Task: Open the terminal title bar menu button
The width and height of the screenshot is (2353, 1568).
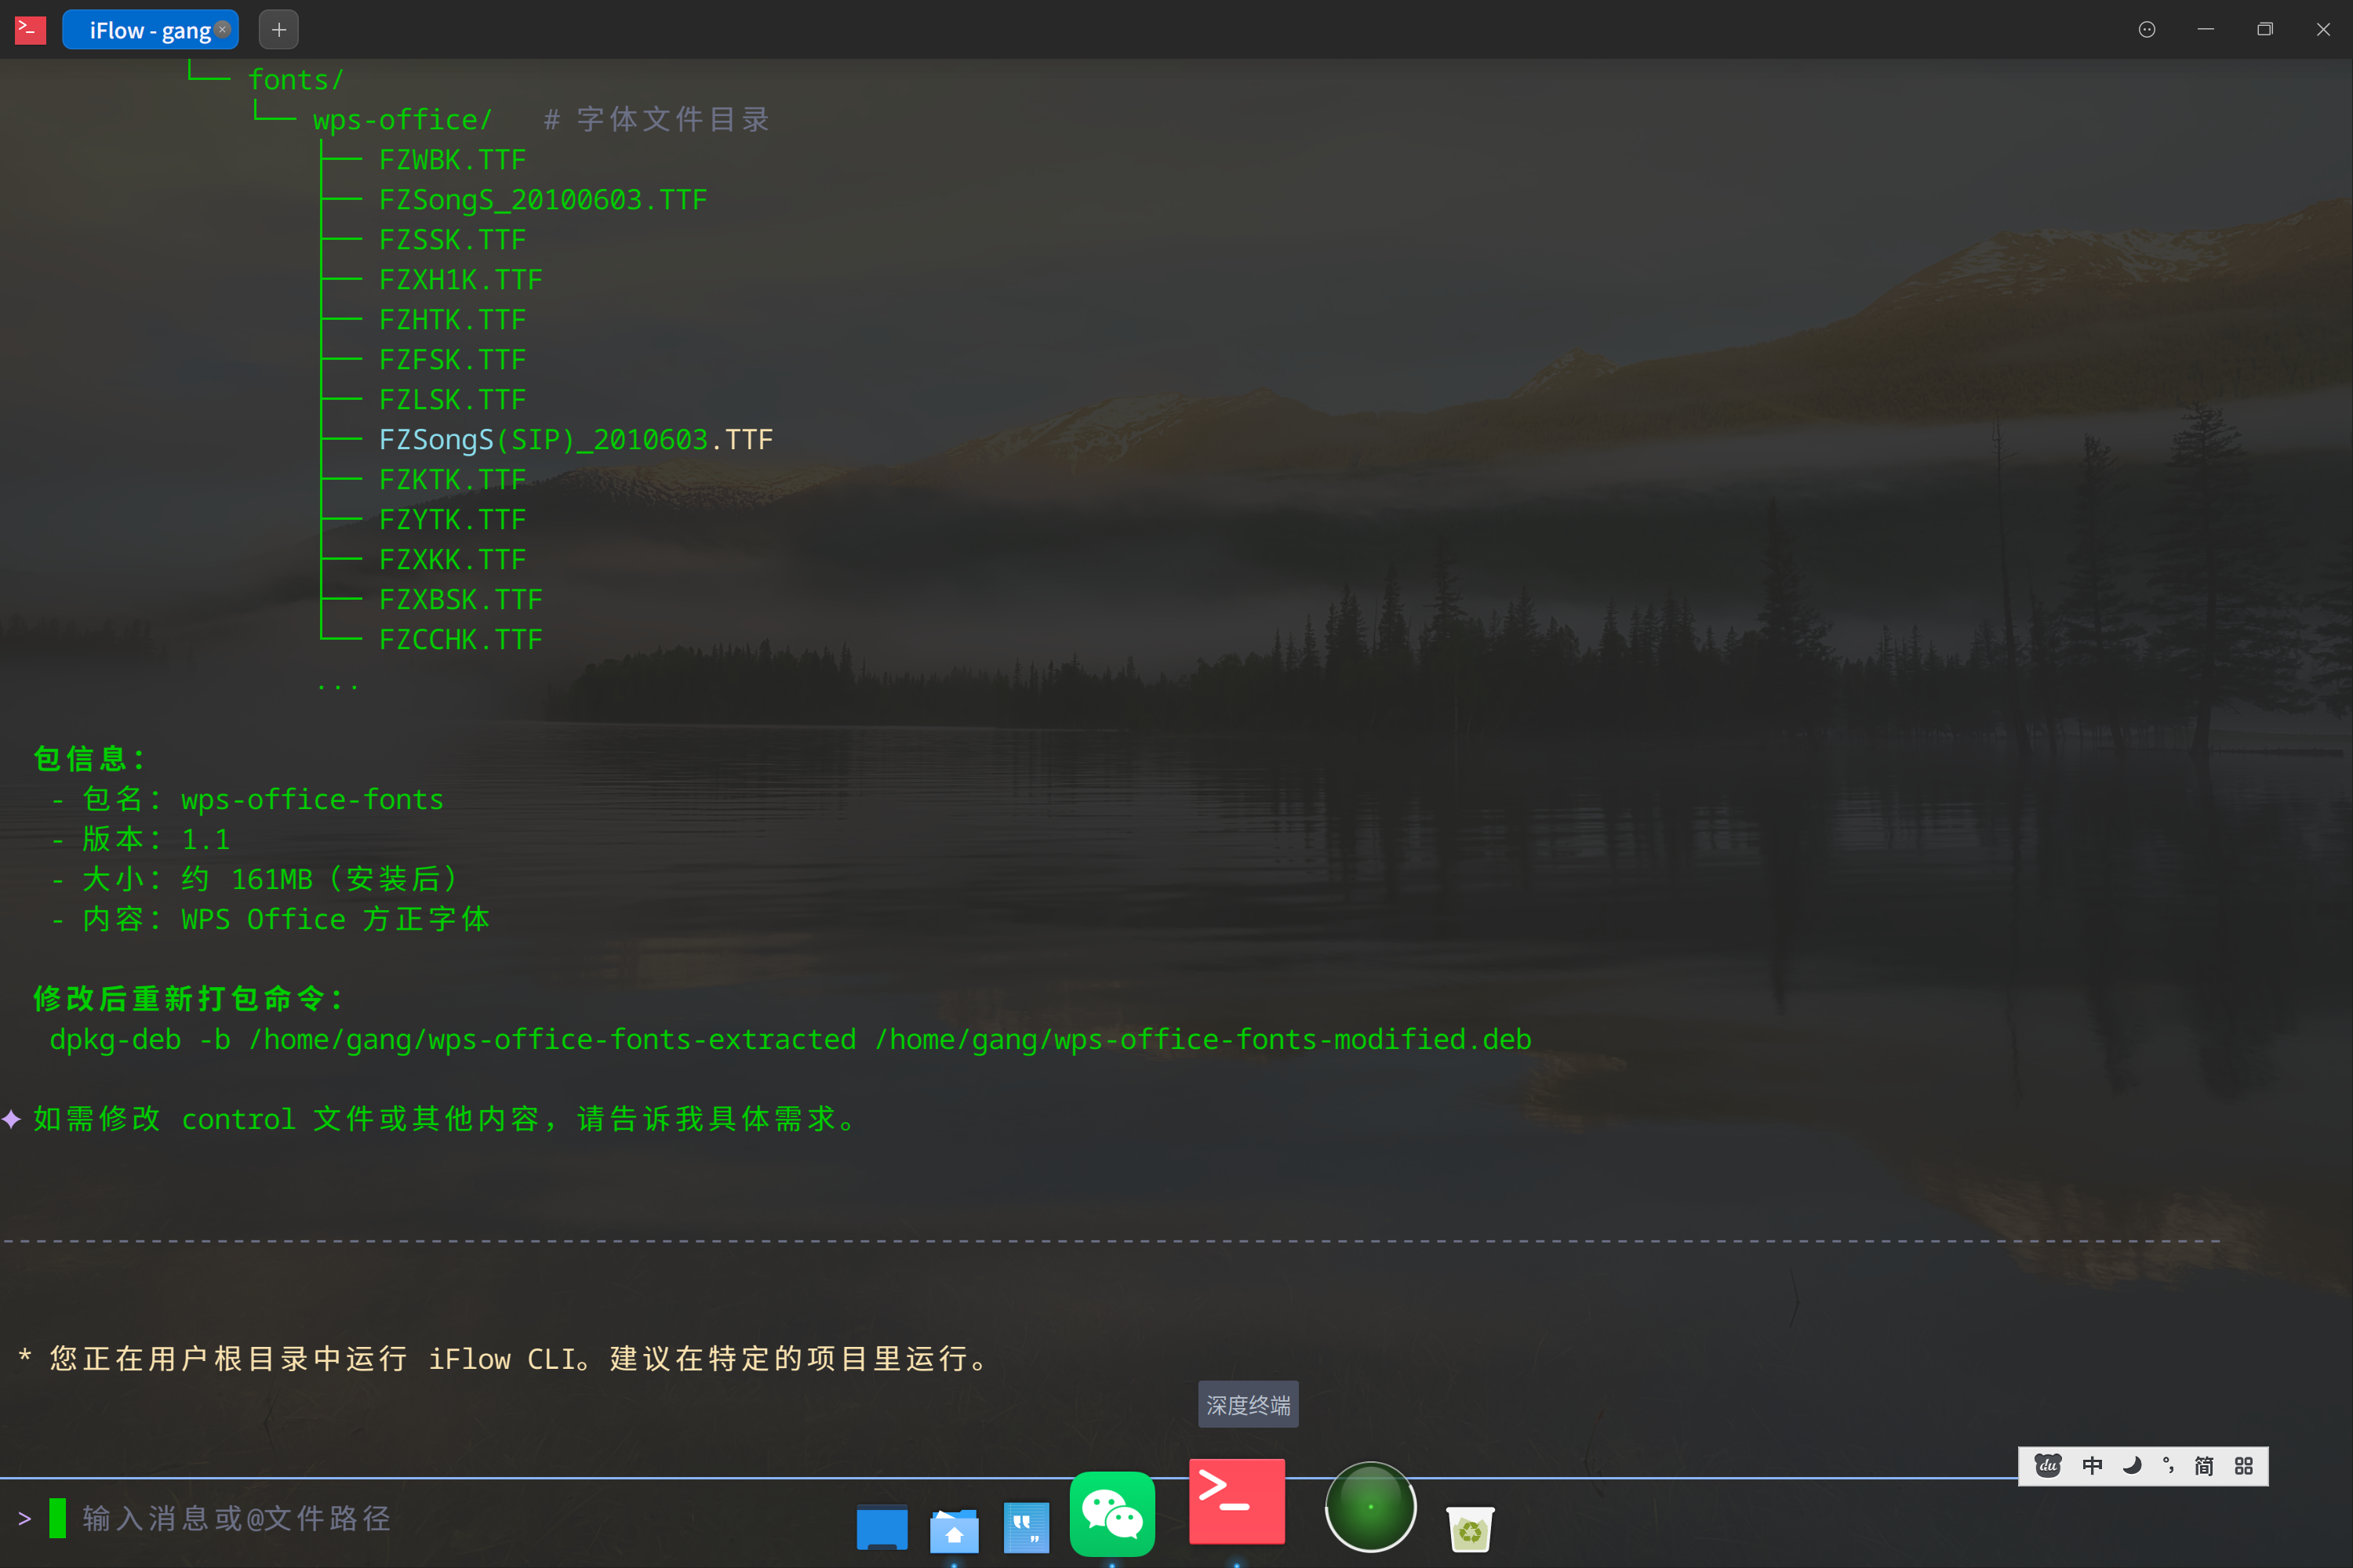Action: pyautogui.click(x=2146, y=30)
